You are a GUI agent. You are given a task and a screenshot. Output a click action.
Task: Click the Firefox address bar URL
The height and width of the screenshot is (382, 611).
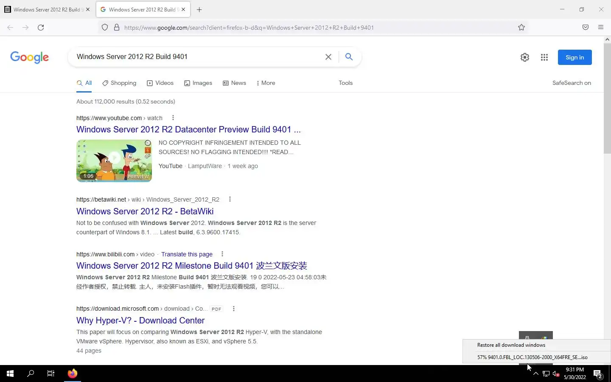coord(249,28)
